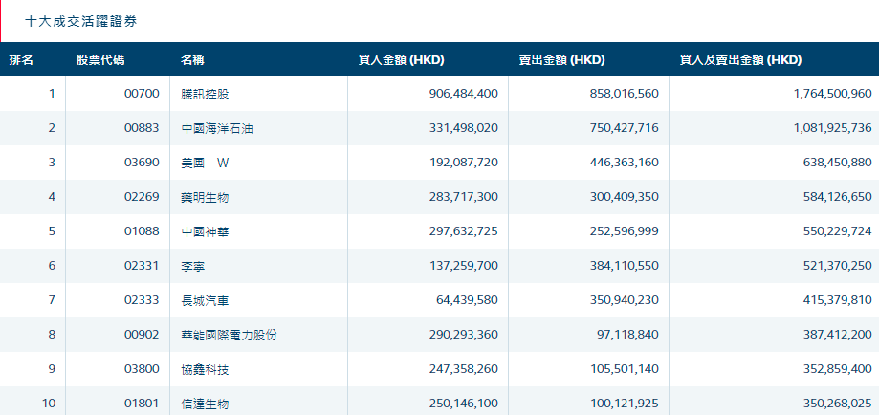Click sell amount 858,016,560
879x415 pixels.
(x=625, y=95)
